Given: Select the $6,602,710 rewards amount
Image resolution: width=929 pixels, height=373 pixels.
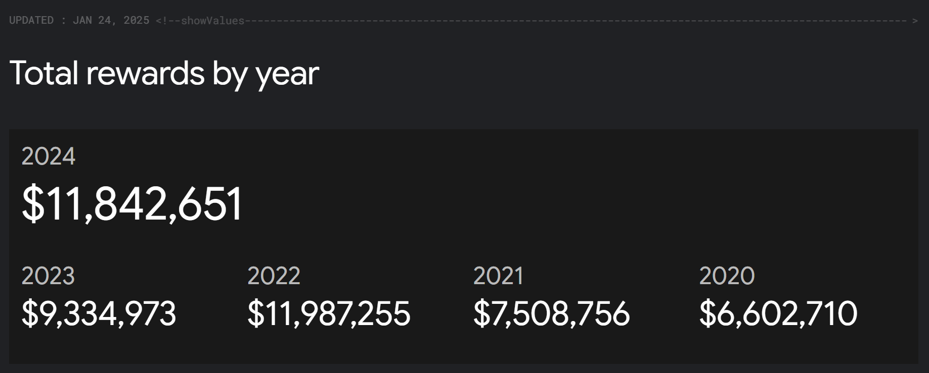Looking at the screenshot, I should click(778, 313).
